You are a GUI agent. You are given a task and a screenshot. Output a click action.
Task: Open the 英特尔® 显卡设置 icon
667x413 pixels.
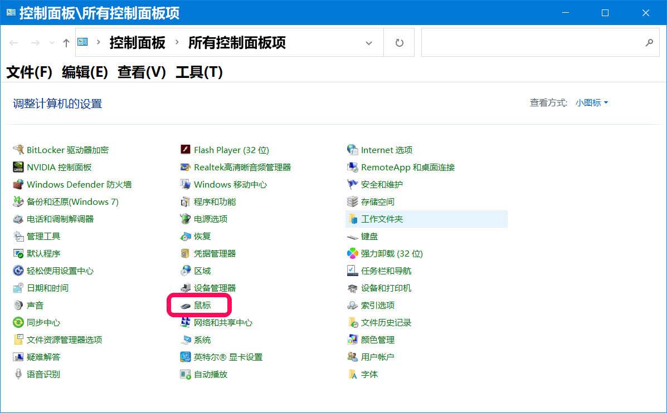click(186, 357)
